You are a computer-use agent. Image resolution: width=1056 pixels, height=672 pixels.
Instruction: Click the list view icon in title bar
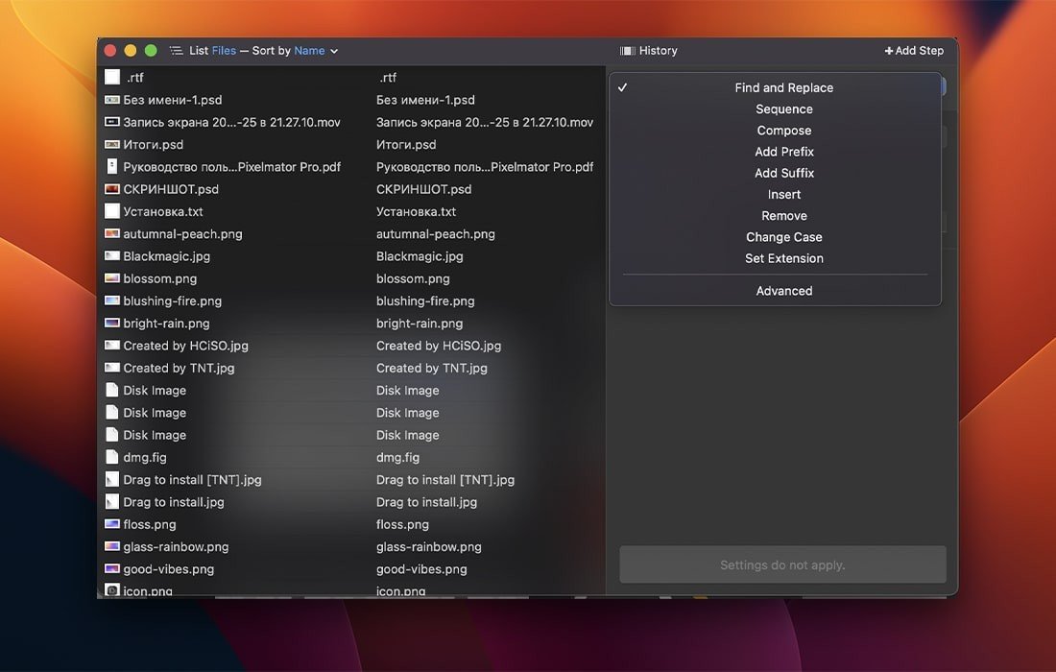click(177, 51)
